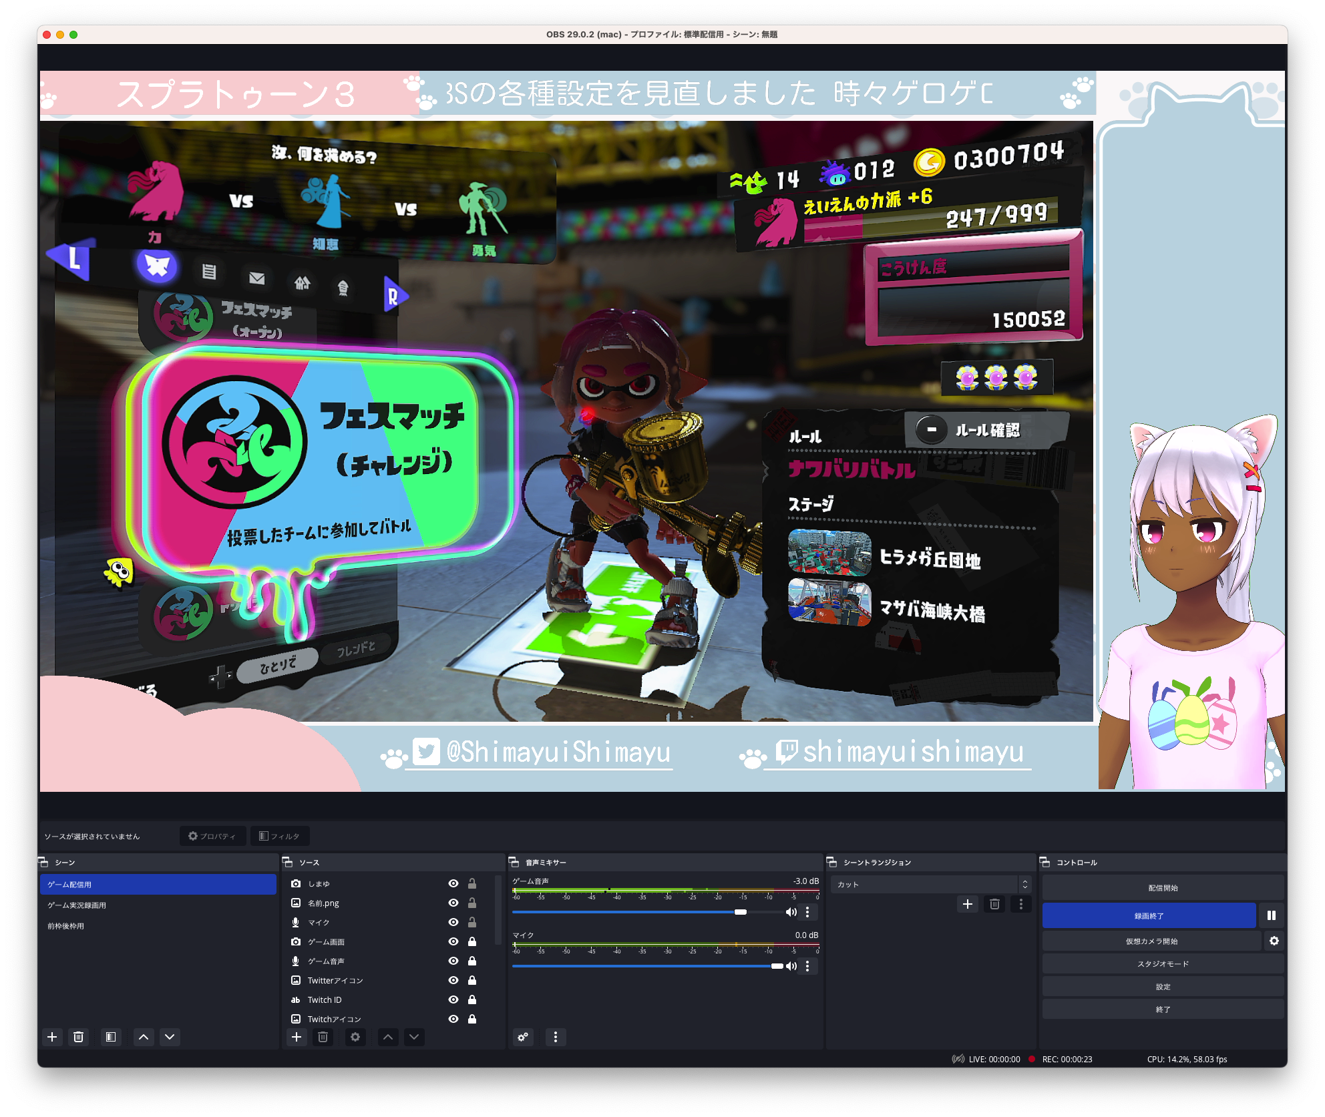
Task: Unlock the ゲーム音声 source
Action: [x=472, y=961]
